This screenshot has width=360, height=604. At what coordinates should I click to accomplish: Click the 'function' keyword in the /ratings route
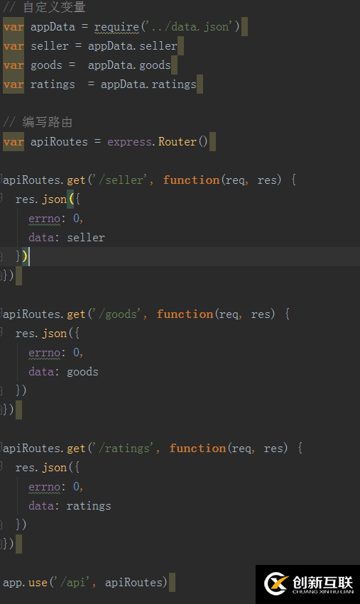197,448
